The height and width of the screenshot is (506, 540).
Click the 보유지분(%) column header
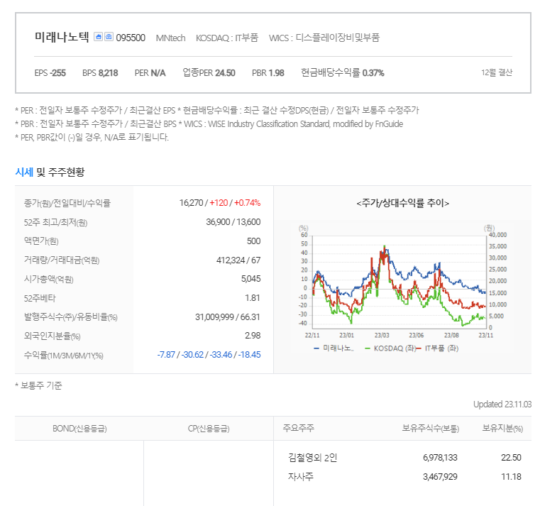click(502, 428)
